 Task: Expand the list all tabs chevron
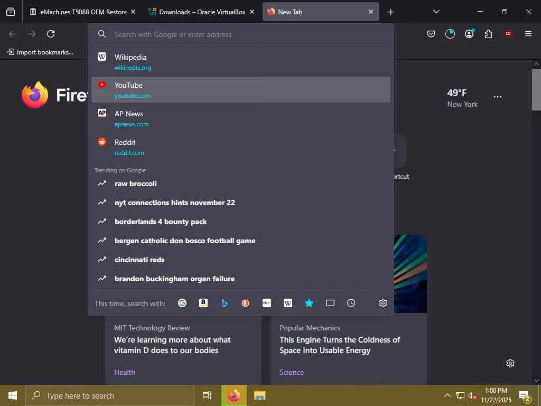click(436, 12)
